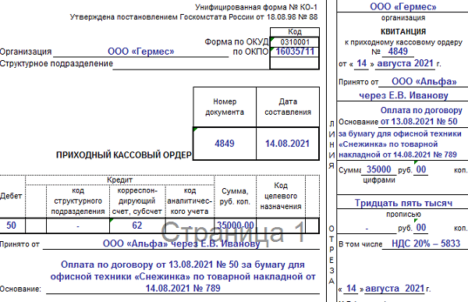The width and height of the screenshot is (468, 302).
Task: Click the Код целевого назначения header
Action: pyautogui.click(x=281, y=196)
